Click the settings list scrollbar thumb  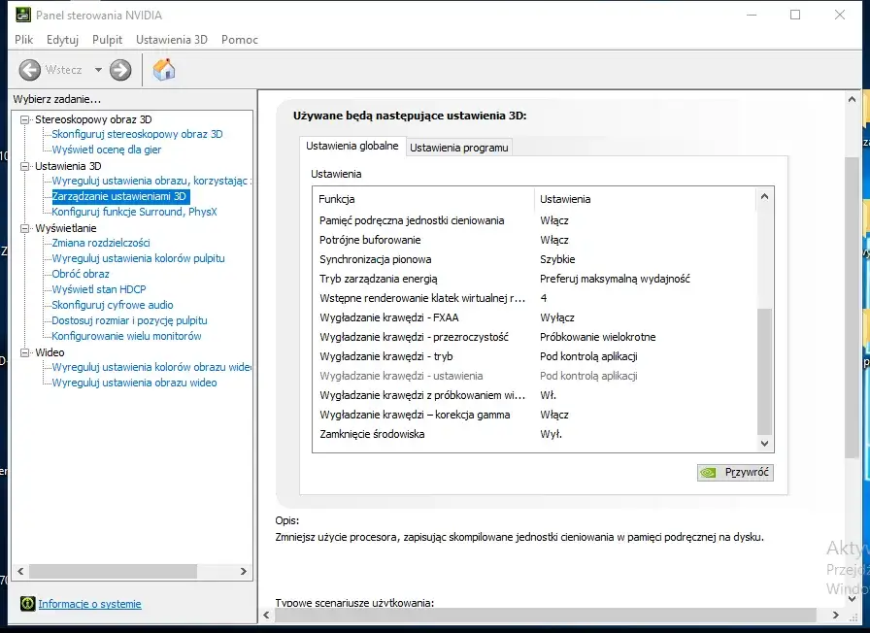pos(764,371)
